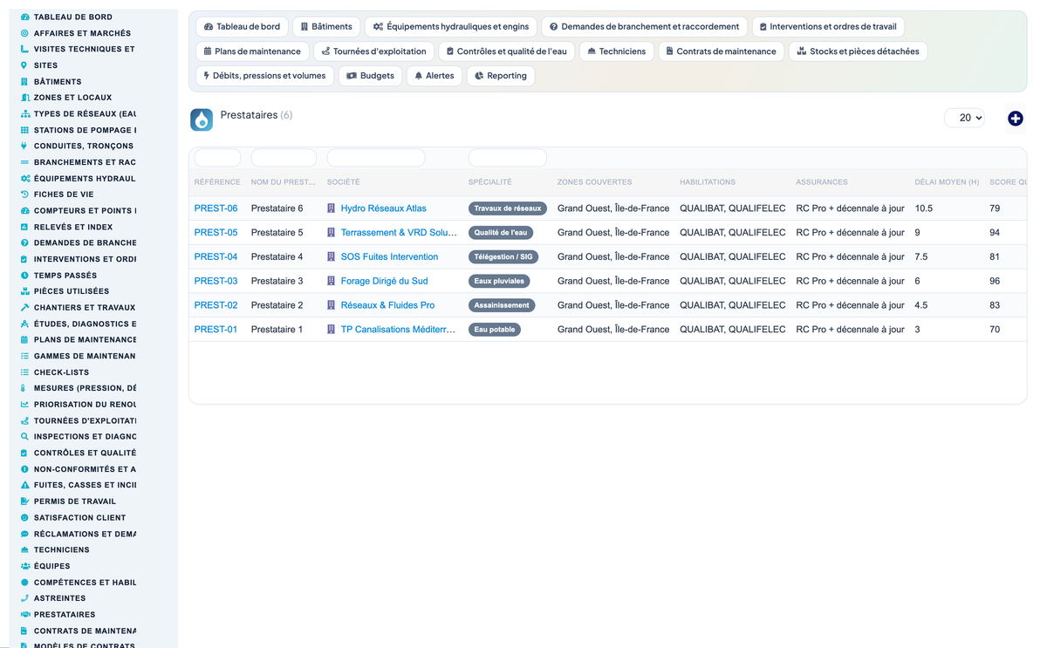
Task: Click the Équipes people icon in the sidebar
Action: (x=24, y=566)
